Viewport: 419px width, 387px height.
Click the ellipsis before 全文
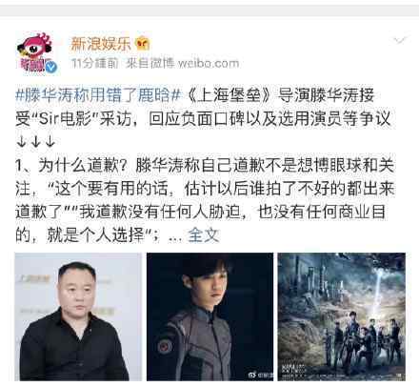pos(175,238)
